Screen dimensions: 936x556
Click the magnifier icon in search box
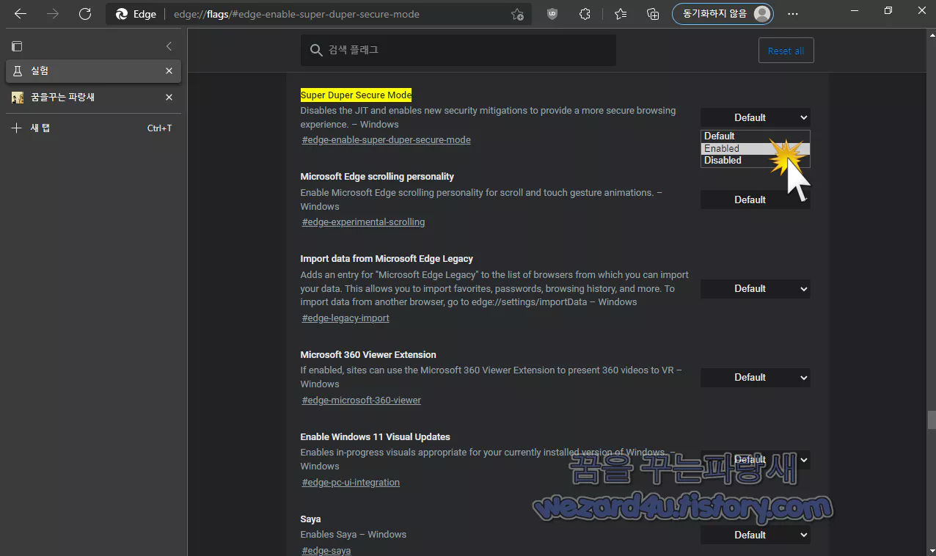(x=316, y=50)
